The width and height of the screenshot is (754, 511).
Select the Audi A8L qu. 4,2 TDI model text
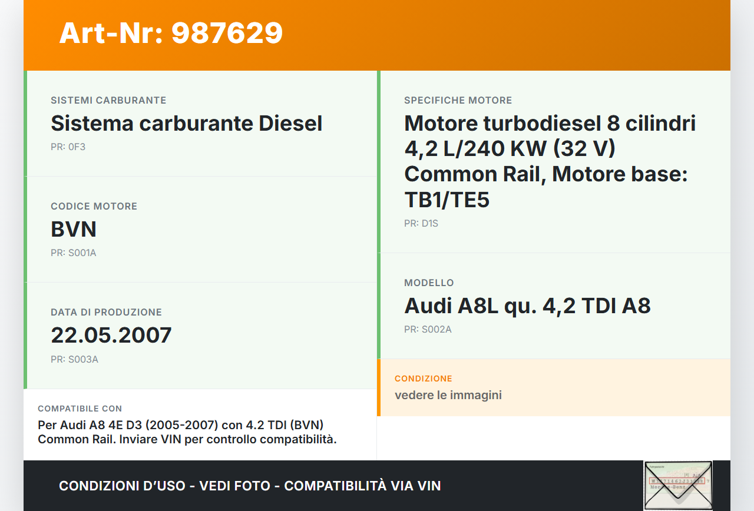click(527, 306)
